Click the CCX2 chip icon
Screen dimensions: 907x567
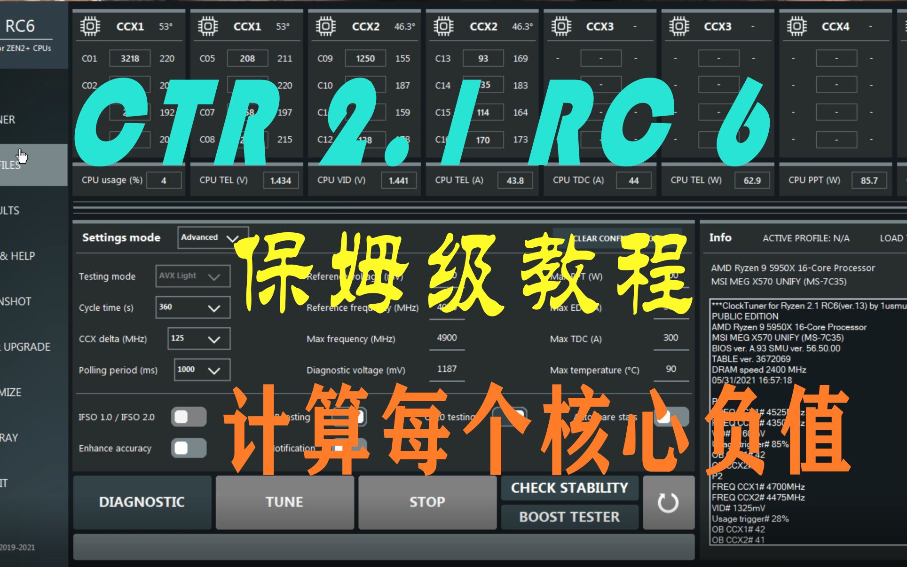tap(325, 26)
